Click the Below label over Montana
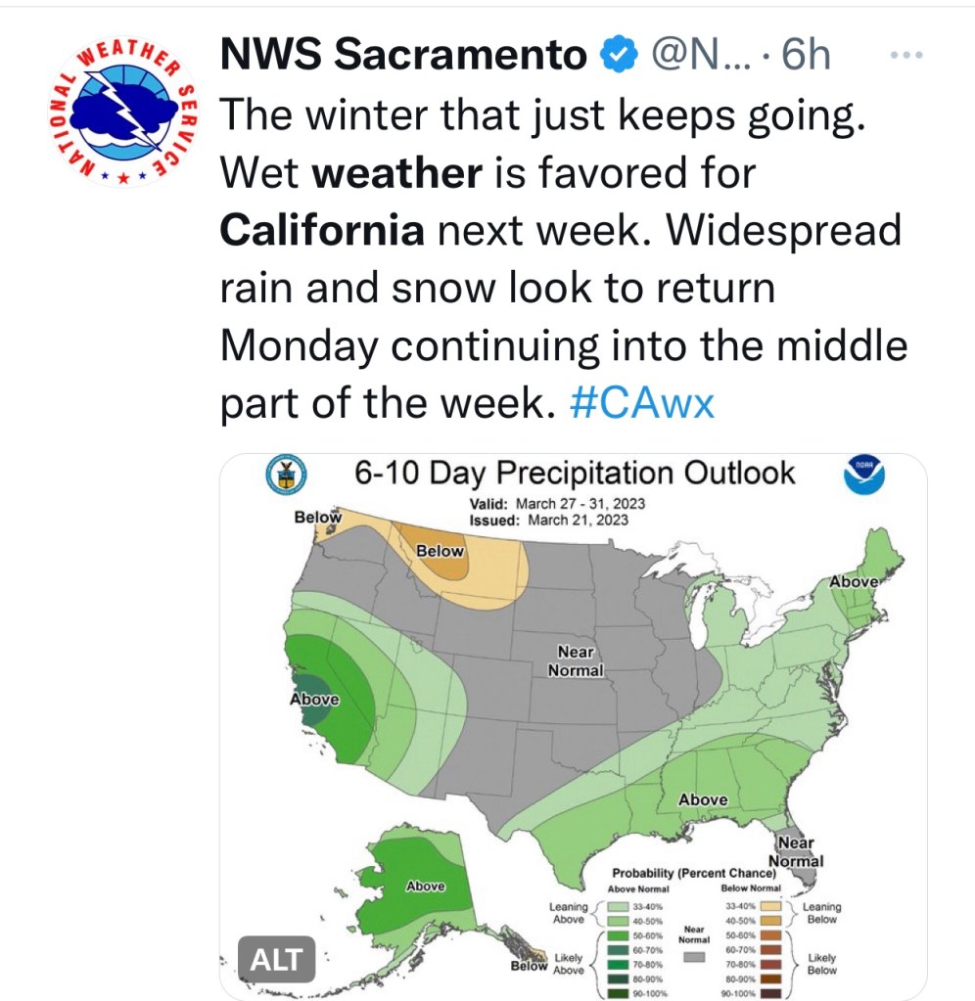The image size is (975, 1001). pyautogui.click(x=440, y=552)
